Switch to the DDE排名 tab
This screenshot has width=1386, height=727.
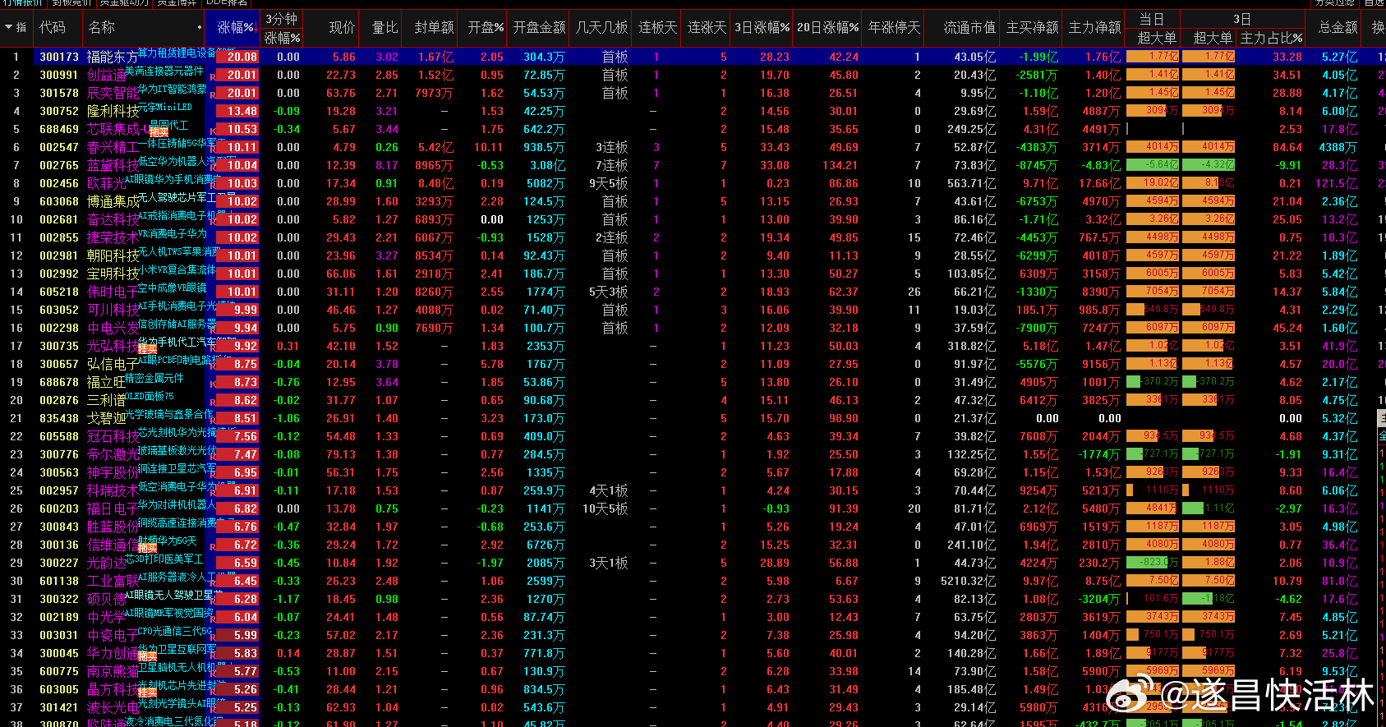click(226, 2)
